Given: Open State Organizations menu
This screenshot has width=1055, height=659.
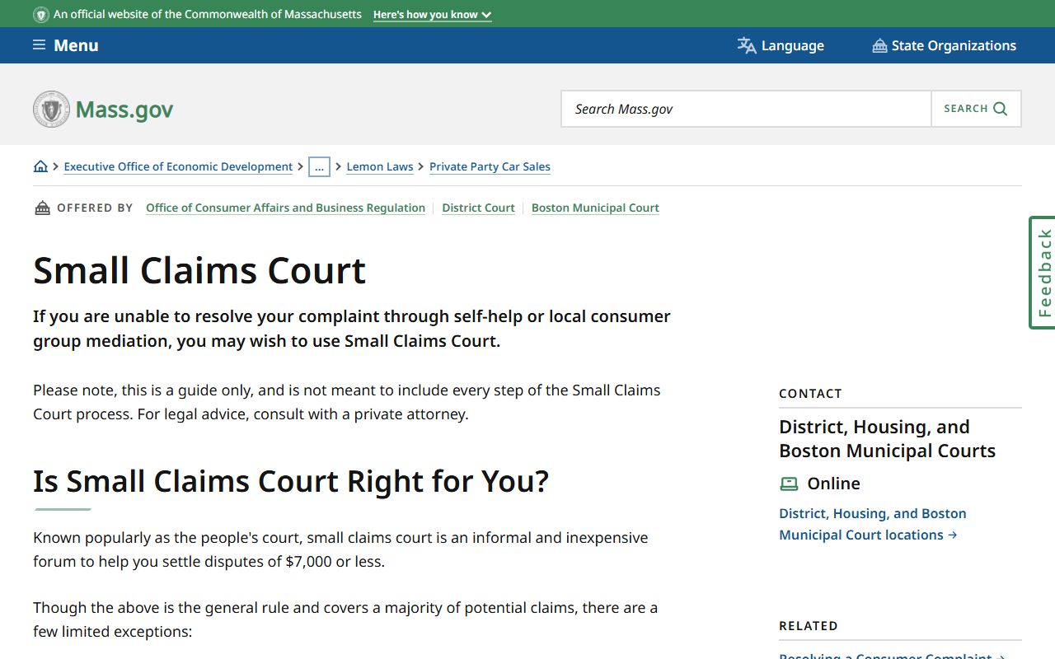Looking at the screenshot, I should (944, 45).
